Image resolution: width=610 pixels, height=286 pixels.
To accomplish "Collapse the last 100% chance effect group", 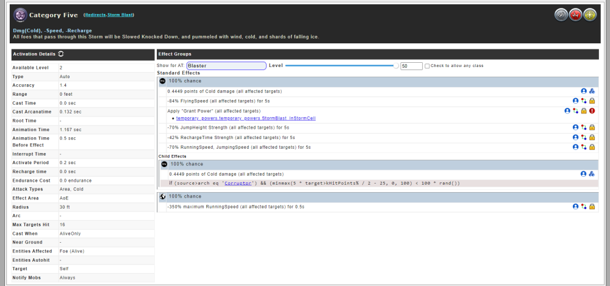I will click(x=162, y=196).
